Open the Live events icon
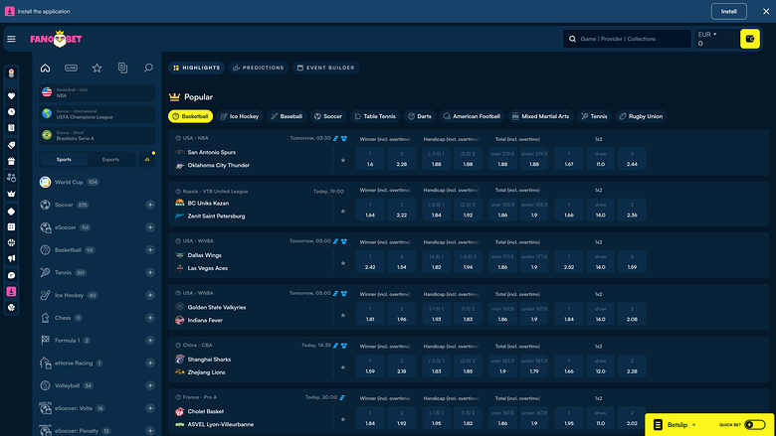 point(72,69)
